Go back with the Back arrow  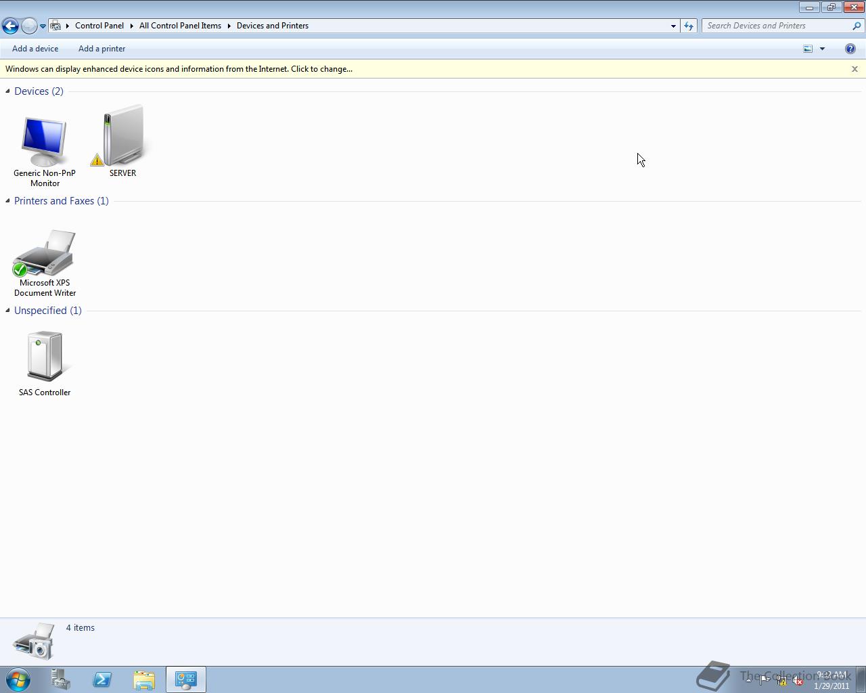click(10, 26)
